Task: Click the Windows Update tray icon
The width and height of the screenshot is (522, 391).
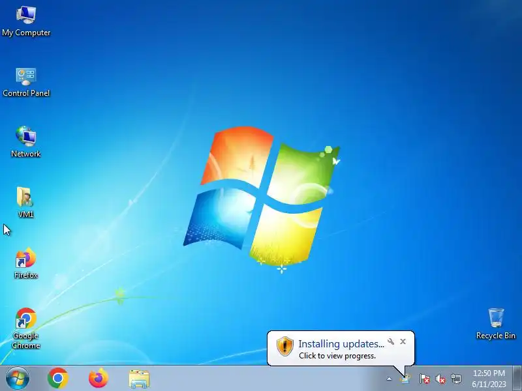Action: [405, 379]
